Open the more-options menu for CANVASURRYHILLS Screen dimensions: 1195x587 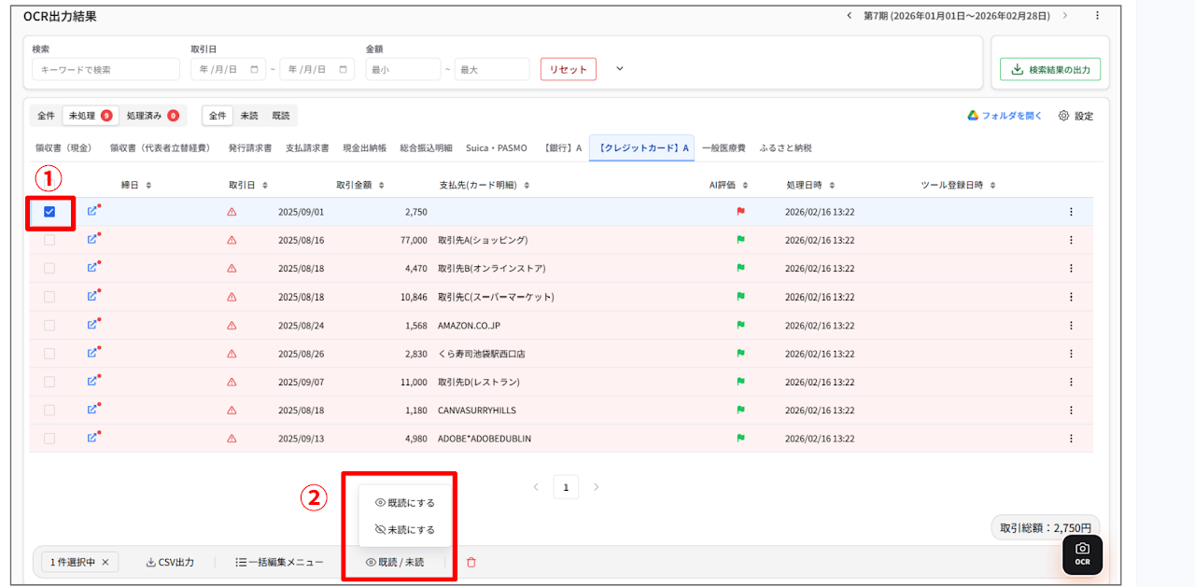tap(1071, 410)
